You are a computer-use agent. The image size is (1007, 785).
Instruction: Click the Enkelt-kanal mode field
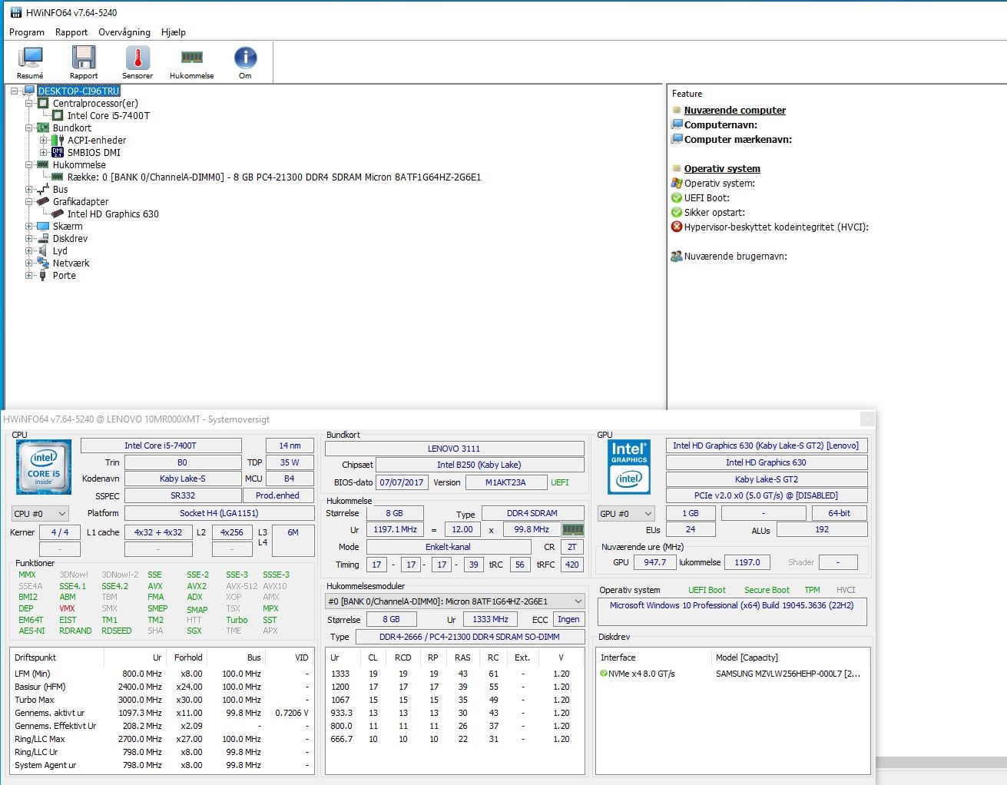pyautogui.click(x=449, y=547)
